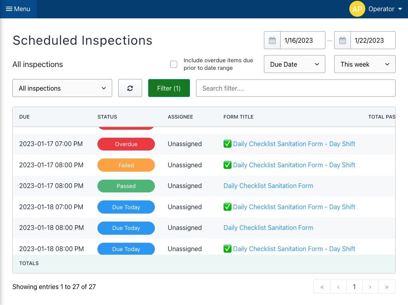The width and height of the screenshot is (408, 305).
Task: Click the Showing entries 1 to 27 text
Action: point(54,287)
